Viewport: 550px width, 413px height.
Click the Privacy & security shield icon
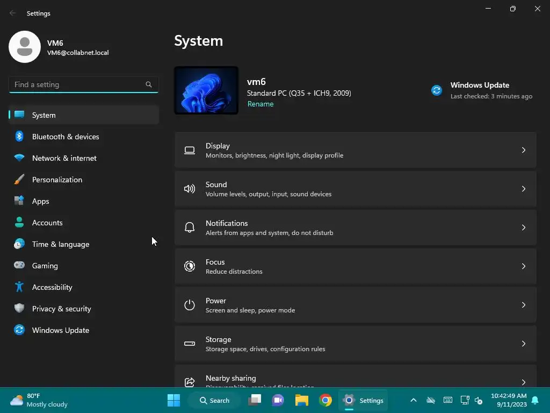(19, 308)
